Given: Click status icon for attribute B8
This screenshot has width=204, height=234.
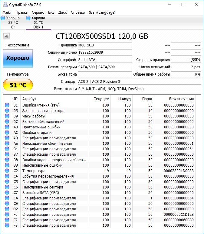Looking at the screenshot, I should (x=7, y=160).
